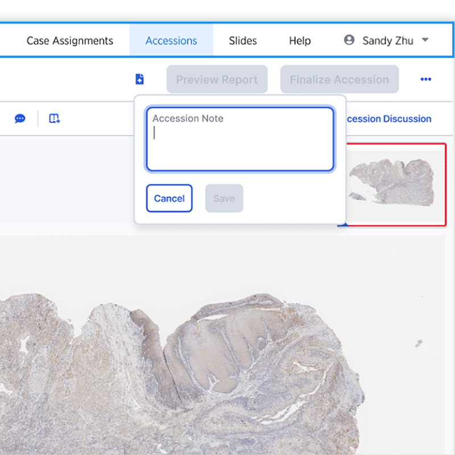Click the Finalize Accession button
This screenshot has width=455, height=455.
point(340,79)
